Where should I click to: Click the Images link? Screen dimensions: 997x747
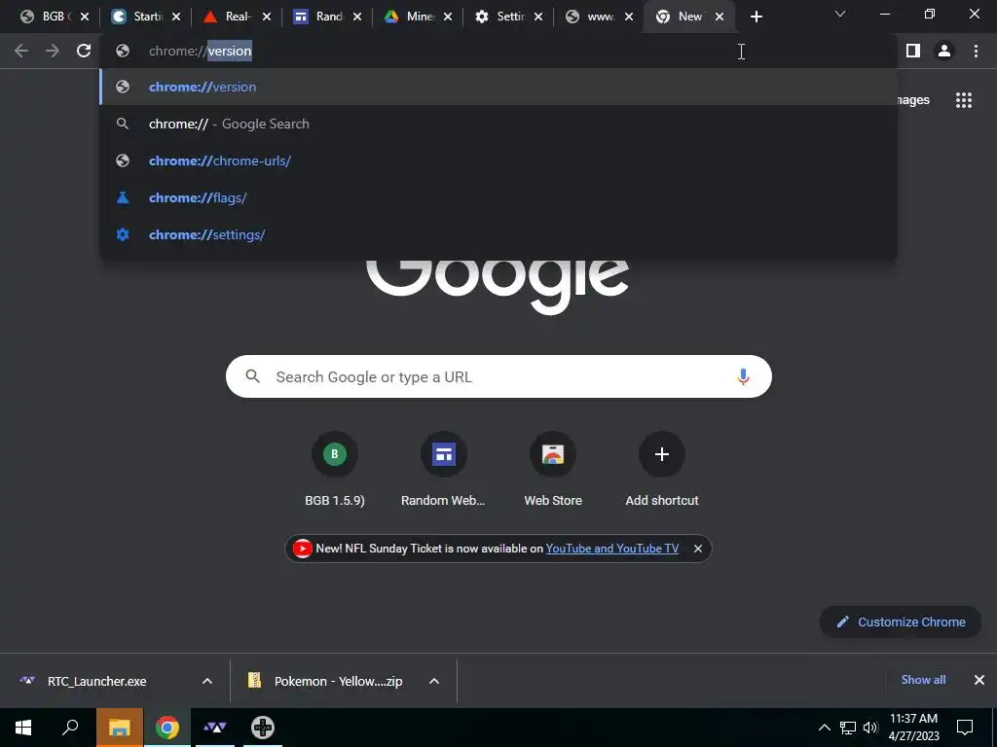[912, 100]
